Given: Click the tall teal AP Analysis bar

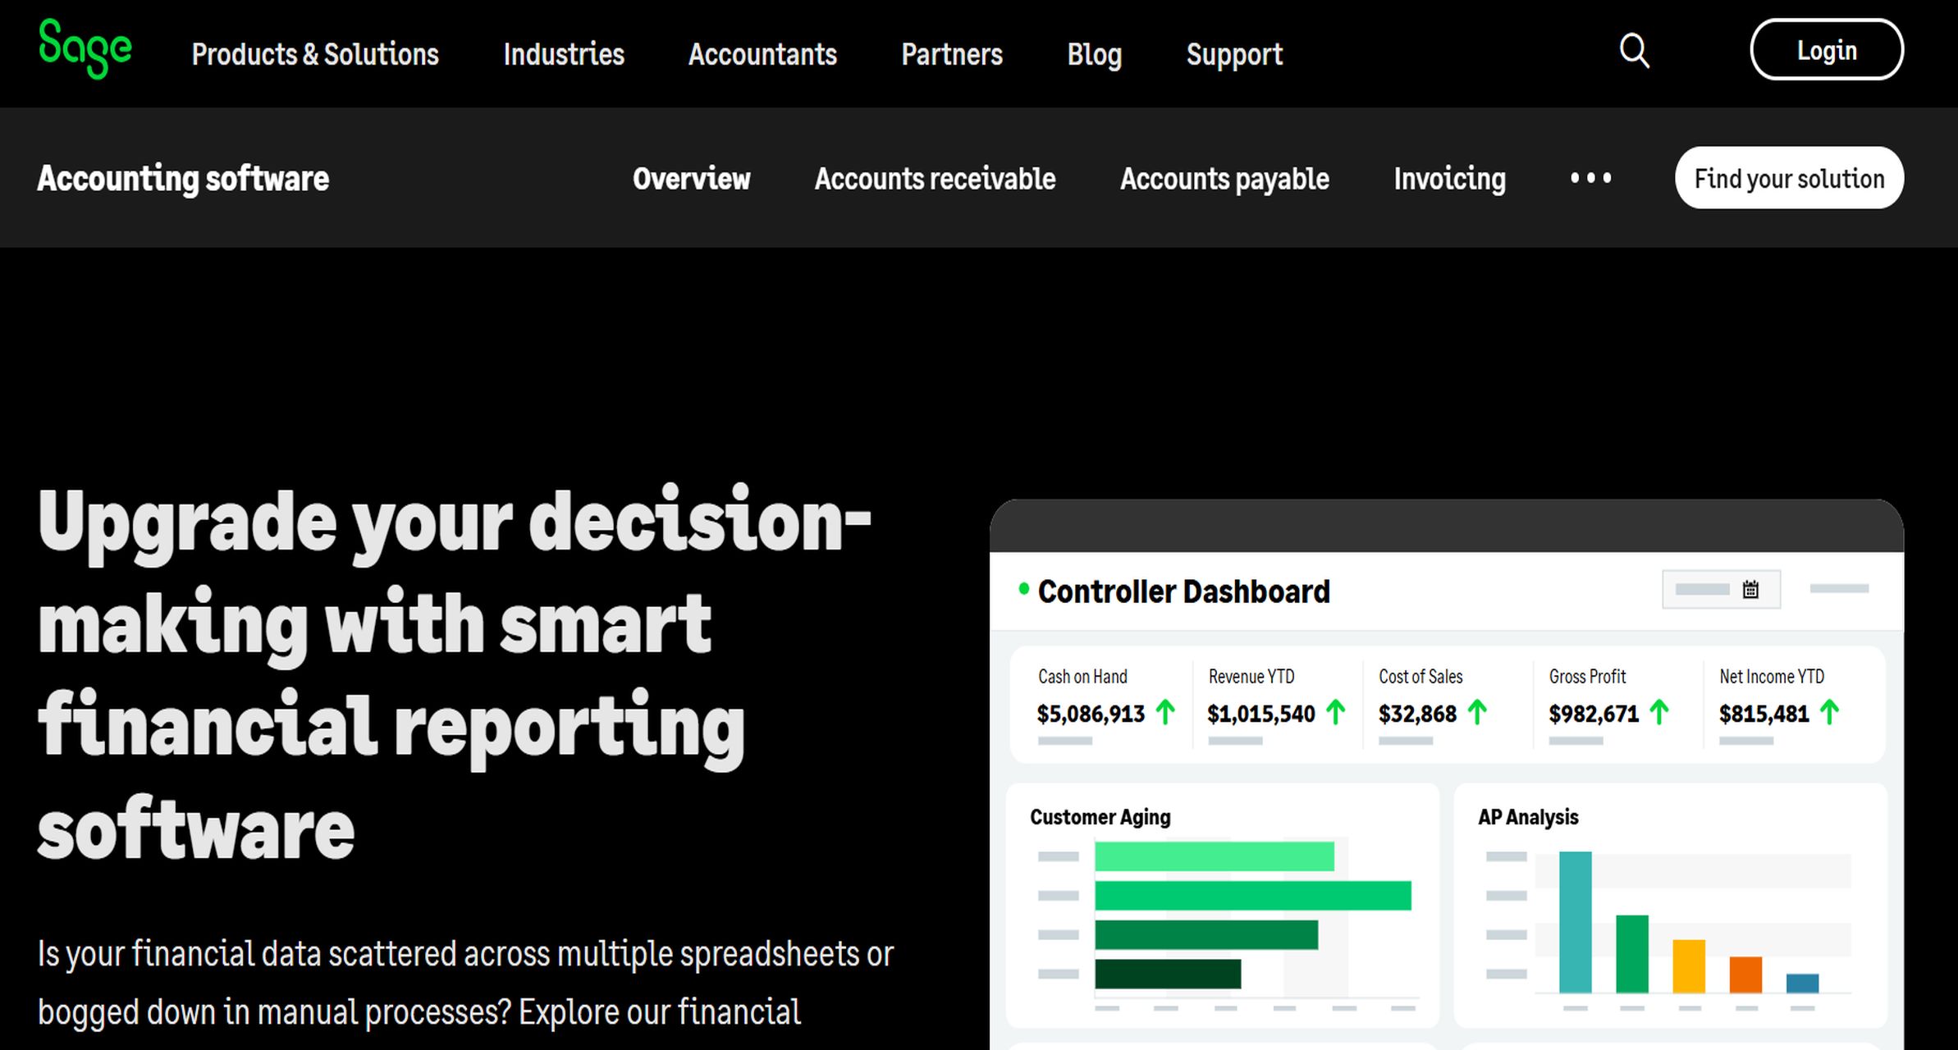Looking at the screenshot, I should (1575, 922).
